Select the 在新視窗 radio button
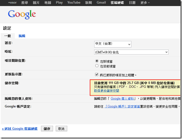 coord(97,61)
